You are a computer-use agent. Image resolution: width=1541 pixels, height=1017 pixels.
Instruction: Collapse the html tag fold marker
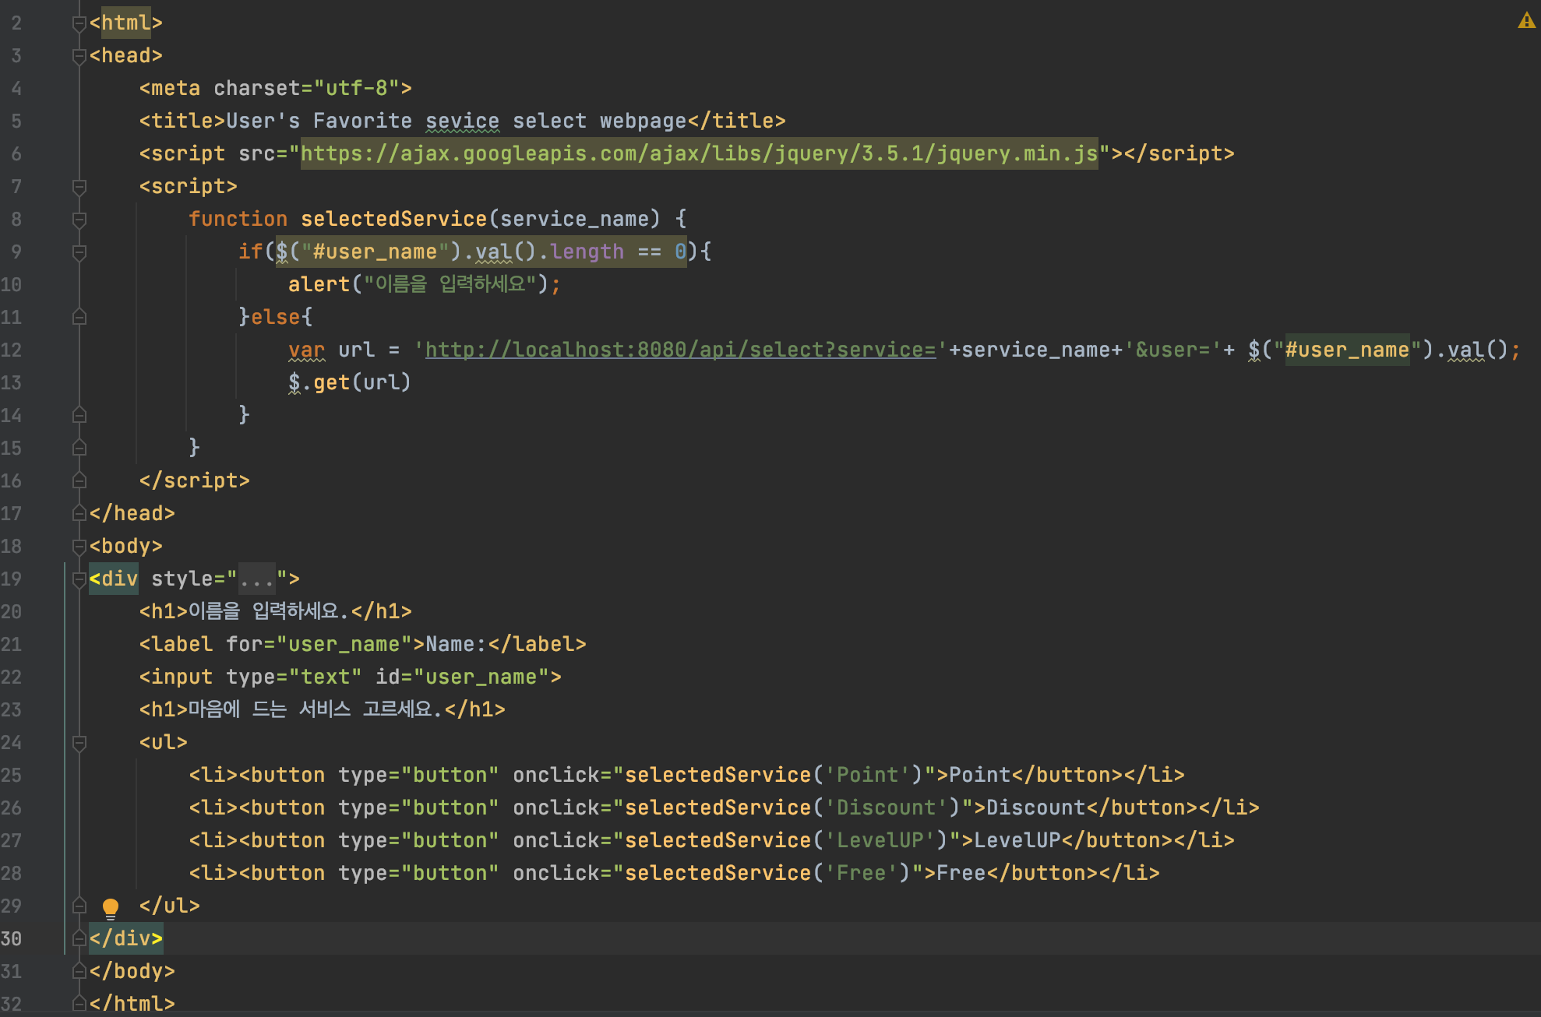(79, 23)
